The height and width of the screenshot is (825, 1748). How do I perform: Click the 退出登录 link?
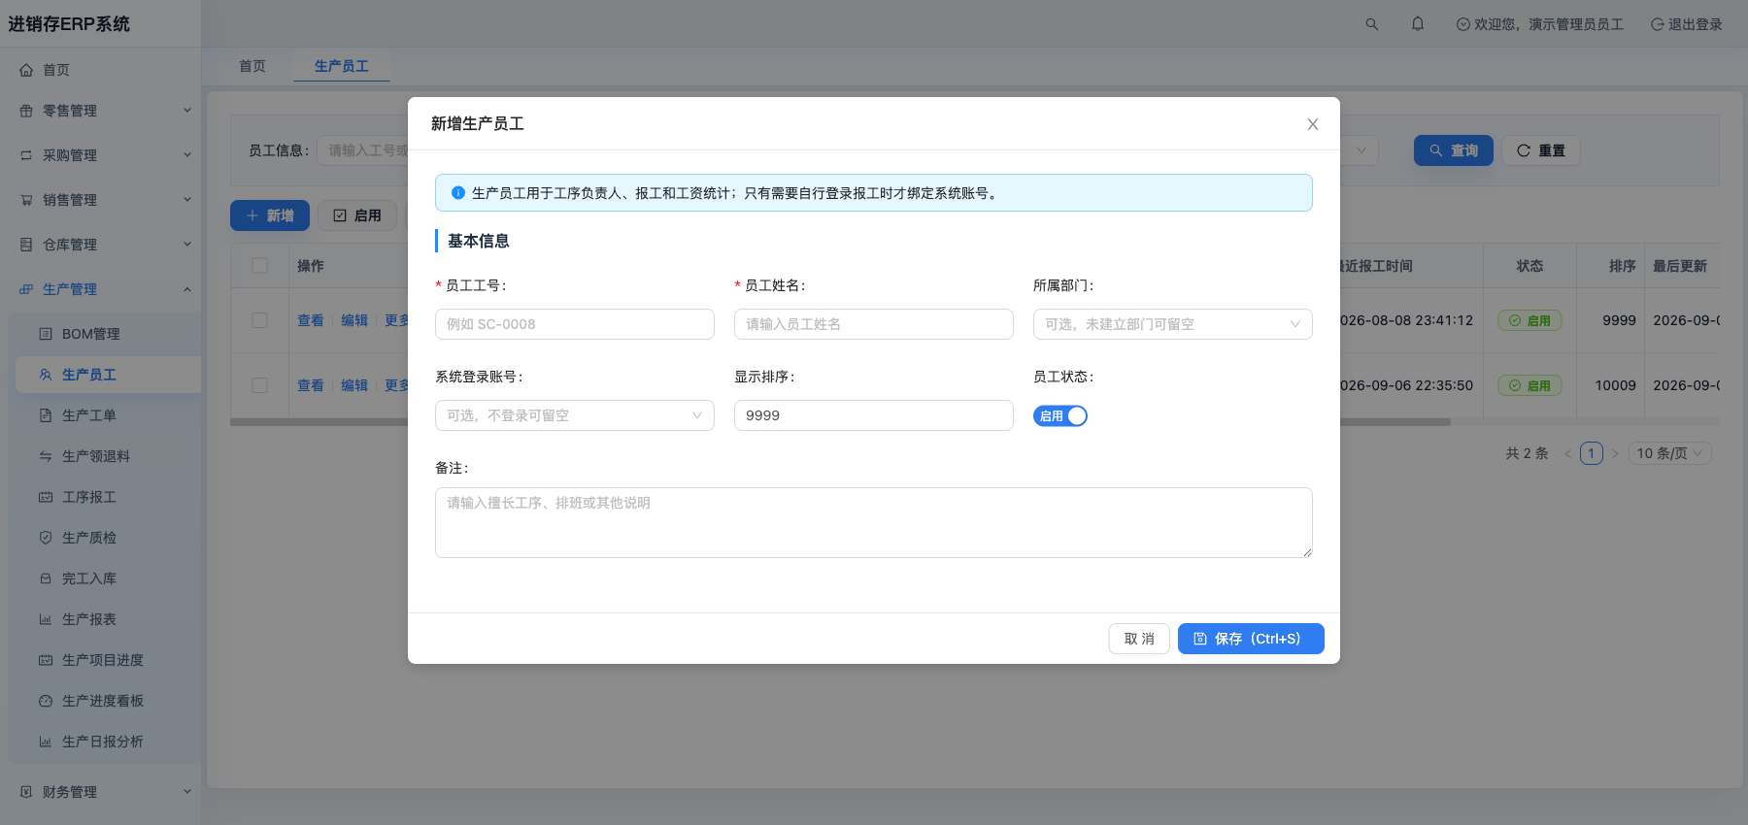click(x=1687, y=24)
